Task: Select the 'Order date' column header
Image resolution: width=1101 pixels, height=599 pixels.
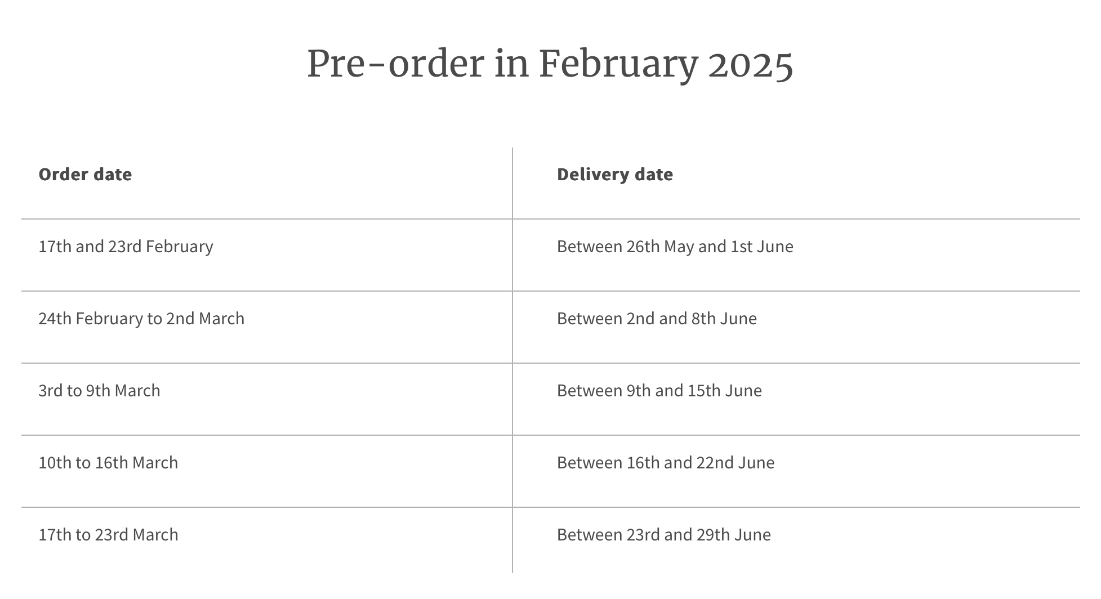Action: pyautogui.click(x=85, y=175)
